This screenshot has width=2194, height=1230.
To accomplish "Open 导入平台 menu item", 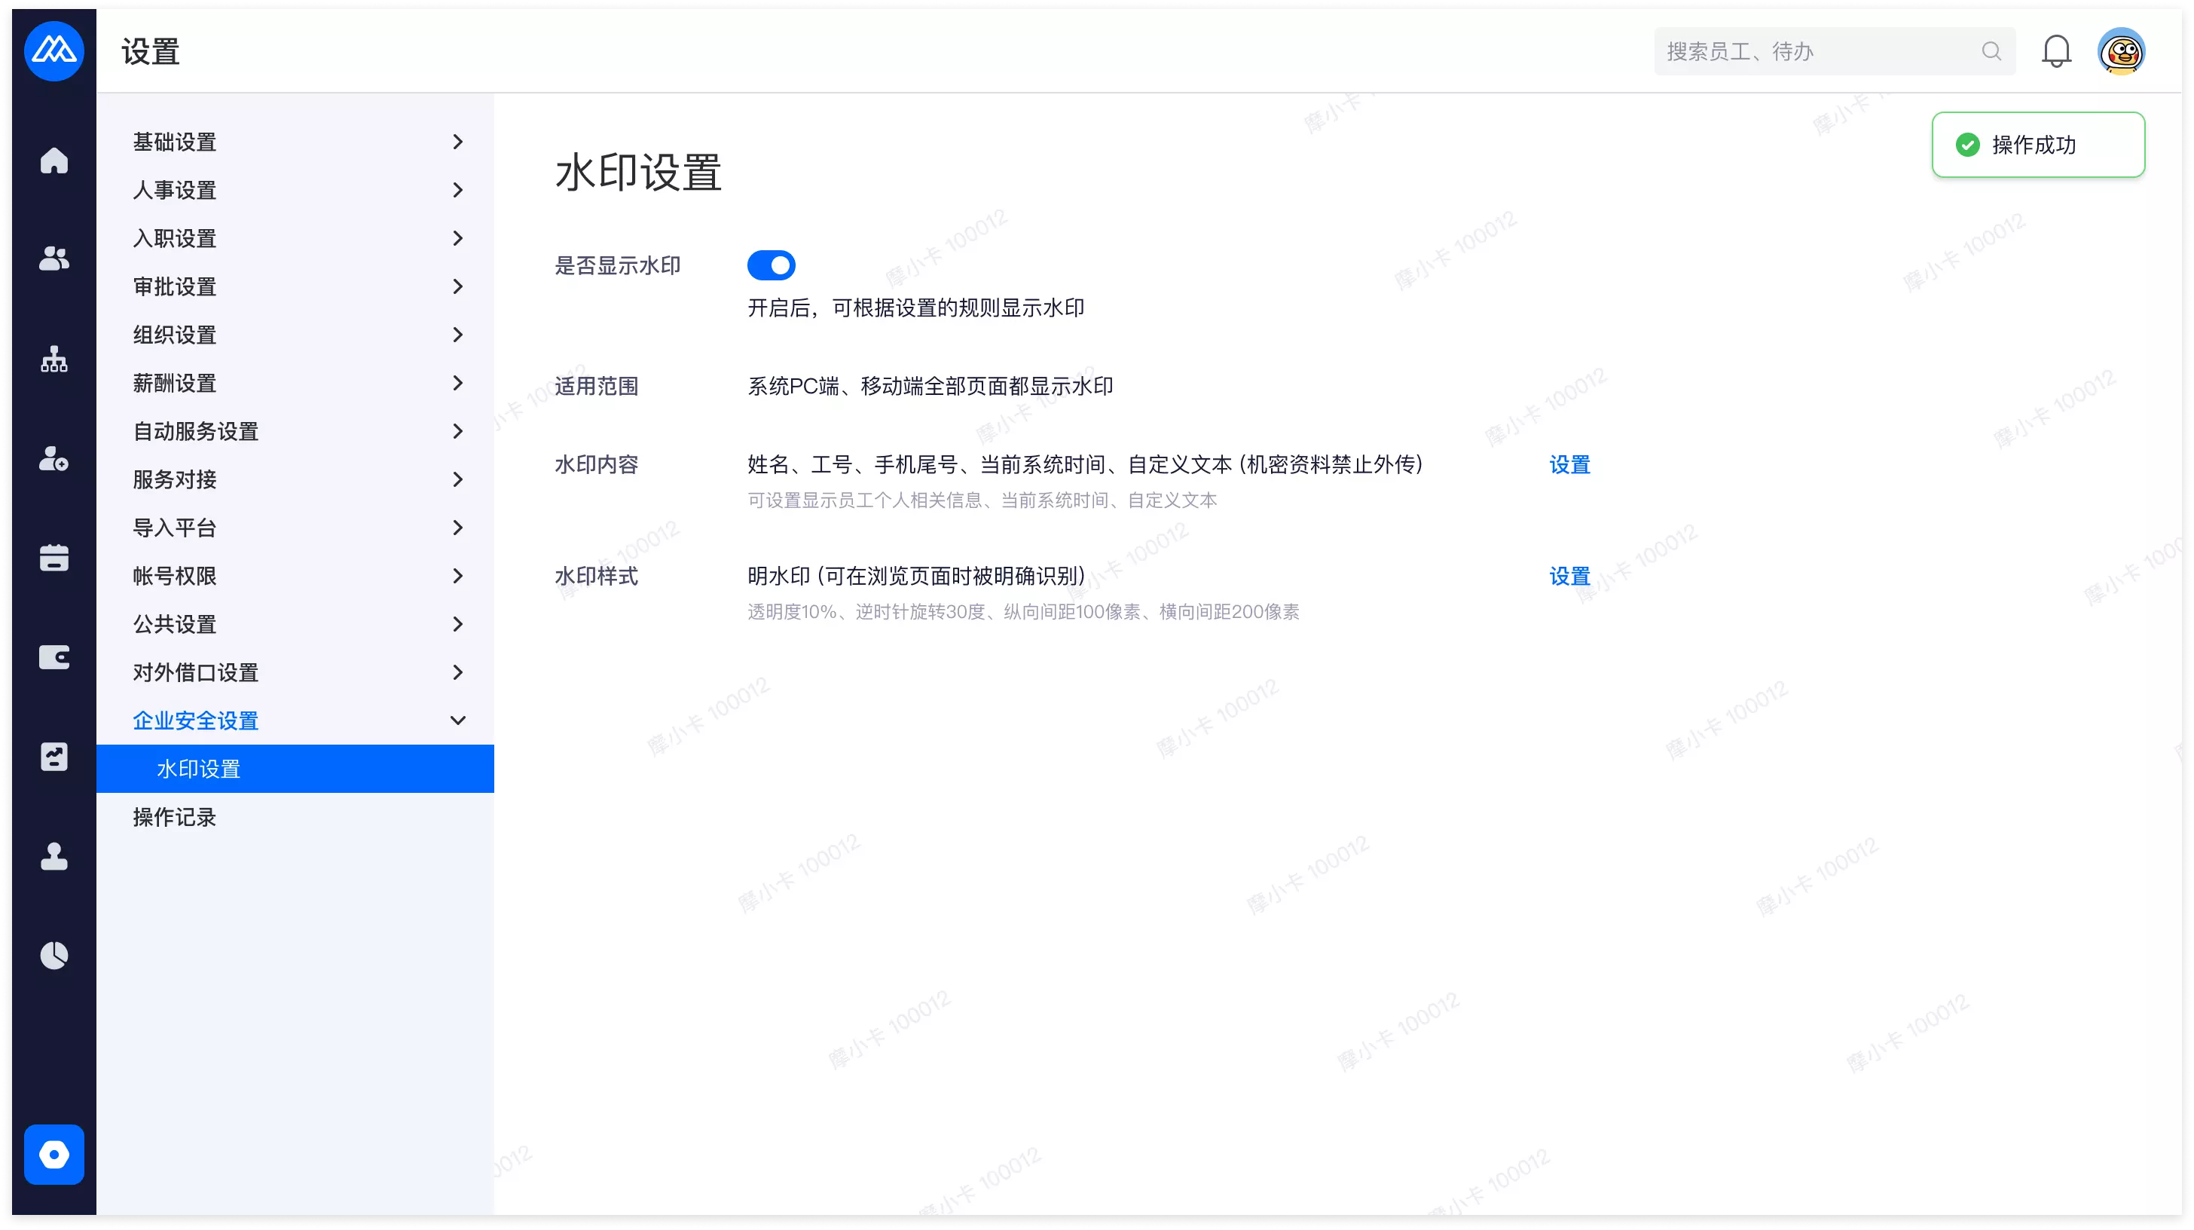I will click(295, 528).
